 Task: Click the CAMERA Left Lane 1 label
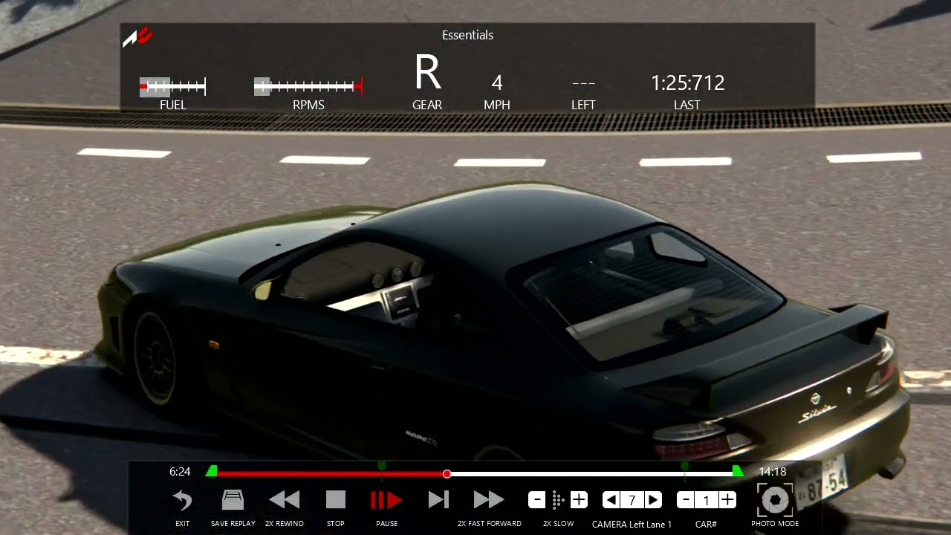click(632, 524)
